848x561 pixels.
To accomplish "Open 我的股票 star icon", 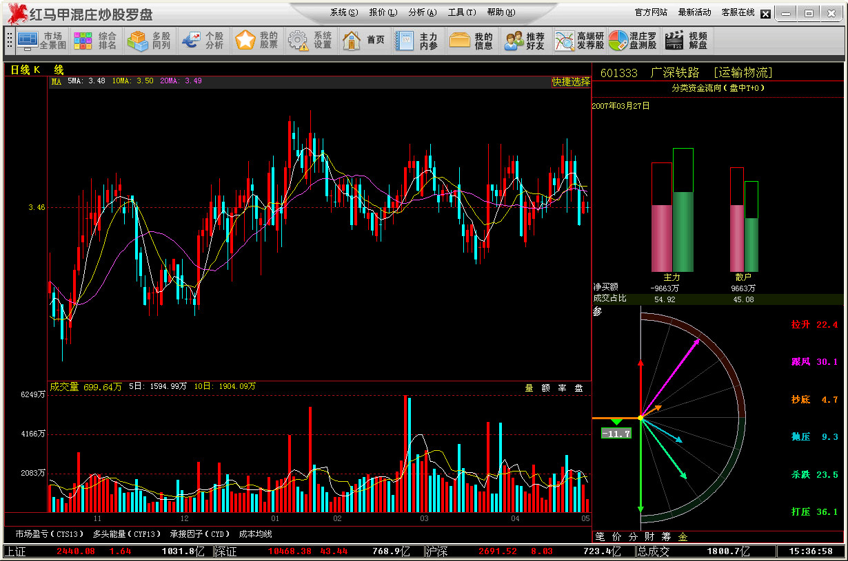I will point(256,41).
